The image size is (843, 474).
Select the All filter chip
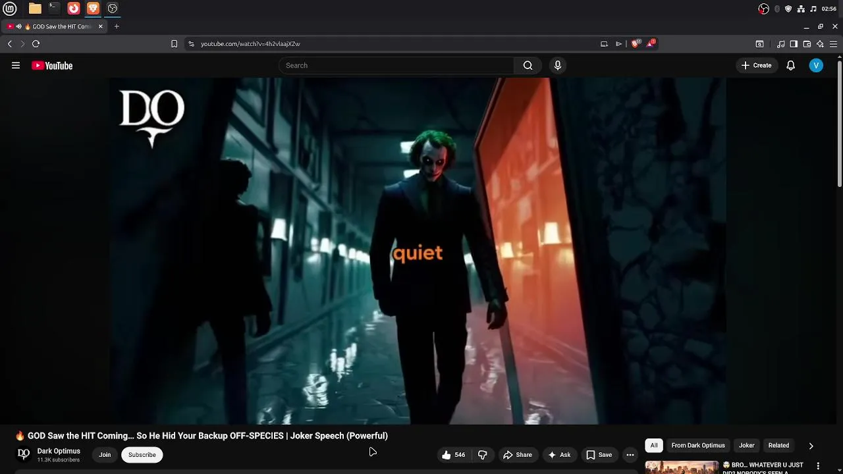point(654,446)
